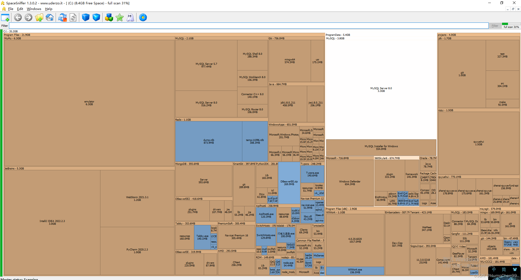Open the File menu
The width and height of the screenshot is (521, 280).
coord(11,9)
